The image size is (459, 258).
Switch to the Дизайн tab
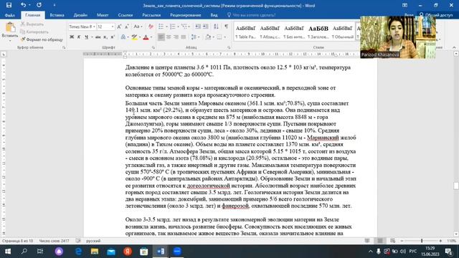(x=80, y=15)
